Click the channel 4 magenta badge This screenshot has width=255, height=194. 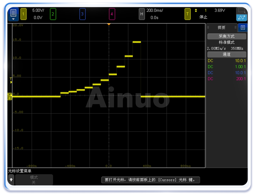(111, 14)
